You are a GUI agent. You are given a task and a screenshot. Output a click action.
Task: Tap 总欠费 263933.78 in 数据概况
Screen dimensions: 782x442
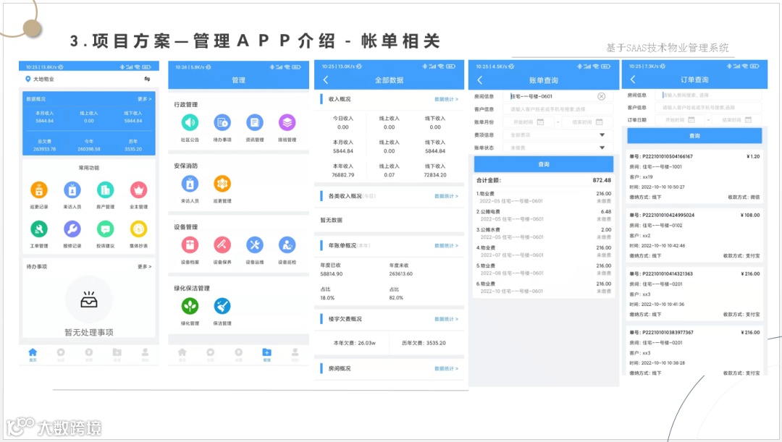(x=44, y=145)
